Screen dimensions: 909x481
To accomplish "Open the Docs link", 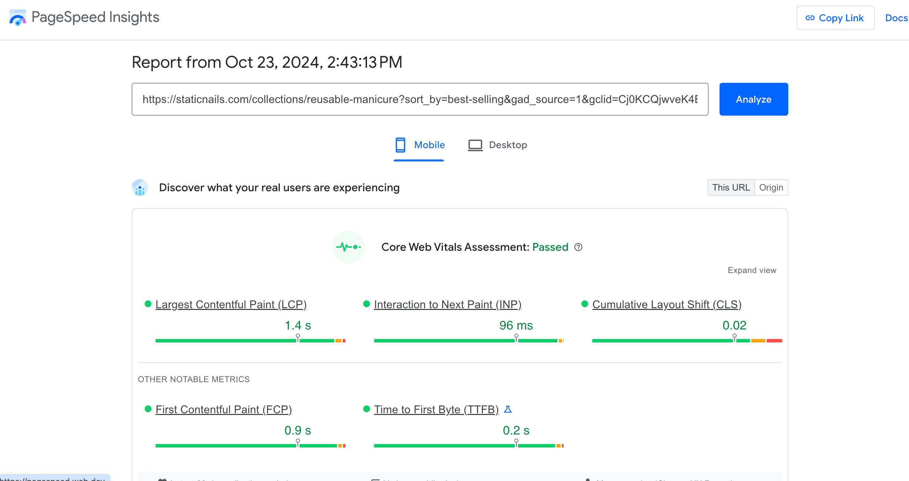I will point(896,18).
